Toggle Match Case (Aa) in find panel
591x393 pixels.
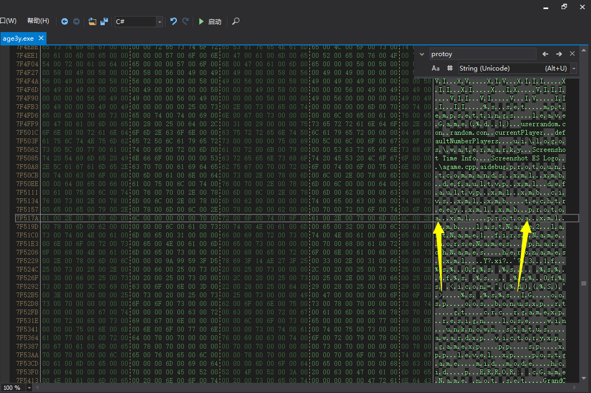pos(436,68)
